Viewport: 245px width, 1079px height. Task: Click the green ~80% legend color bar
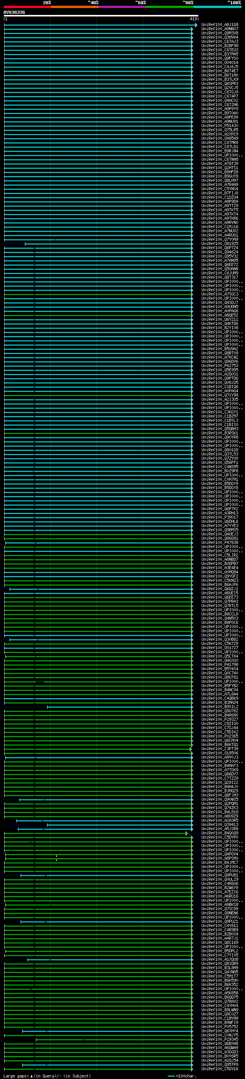(x=170, y=7)
